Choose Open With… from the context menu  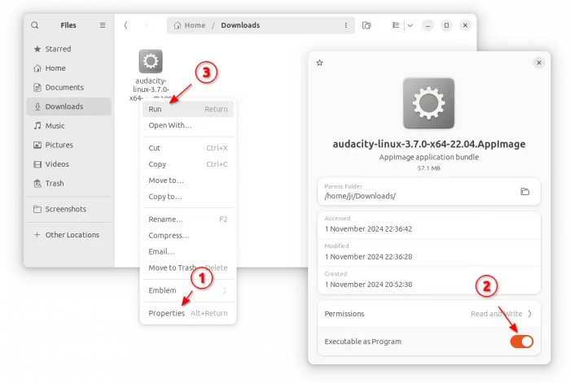188,125
